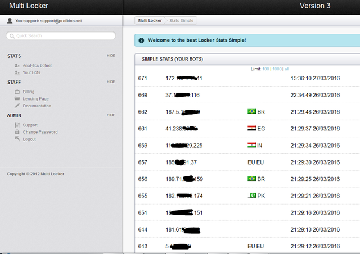Hide the STATS section
Screen dimensions: 360x254
(111, 56)
